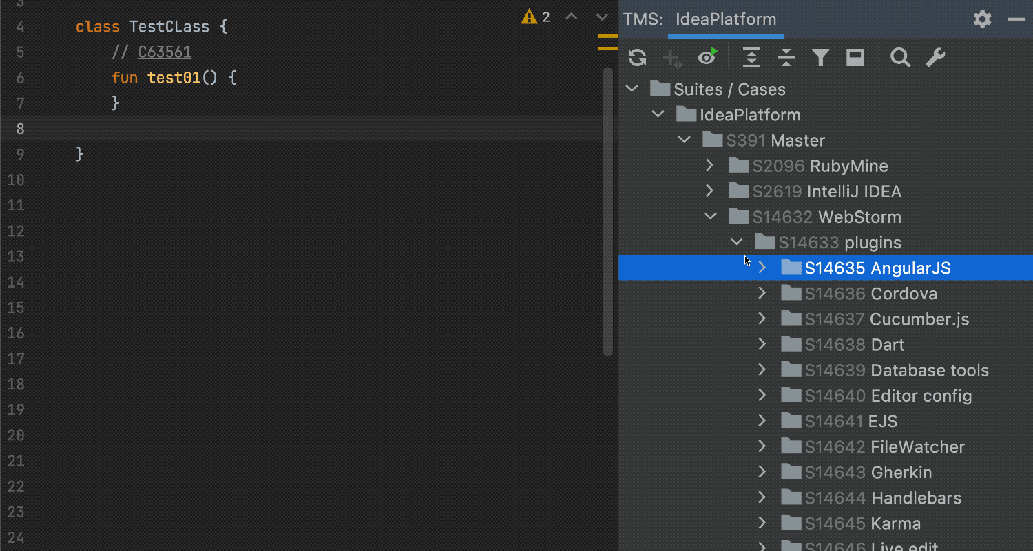Expand the S14642 FileWatcher node
1033x551 pixels.
[x=762, y=446]
